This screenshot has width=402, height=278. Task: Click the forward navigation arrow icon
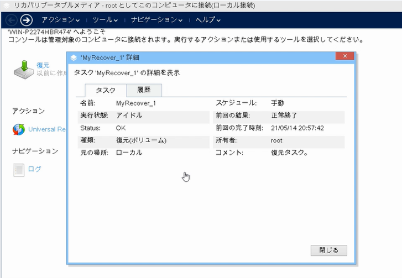27,20
